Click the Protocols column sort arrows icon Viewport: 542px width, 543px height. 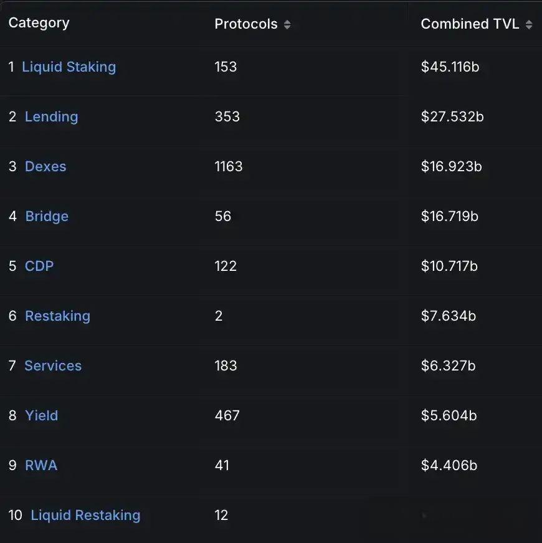[x=287, y=24]
